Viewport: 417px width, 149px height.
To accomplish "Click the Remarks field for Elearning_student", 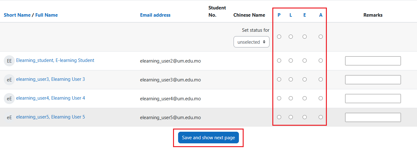I will [373, 61].
